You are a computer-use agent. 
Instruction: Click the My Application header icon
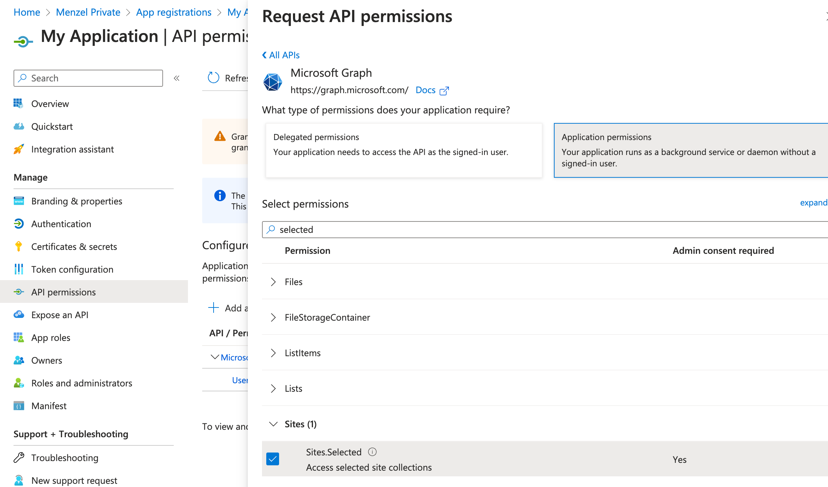[23, 42]
